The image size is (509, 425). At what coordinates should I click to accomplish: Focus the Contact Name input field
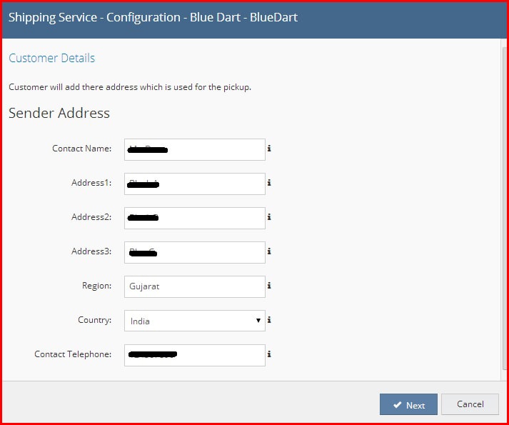pos(195,149)
